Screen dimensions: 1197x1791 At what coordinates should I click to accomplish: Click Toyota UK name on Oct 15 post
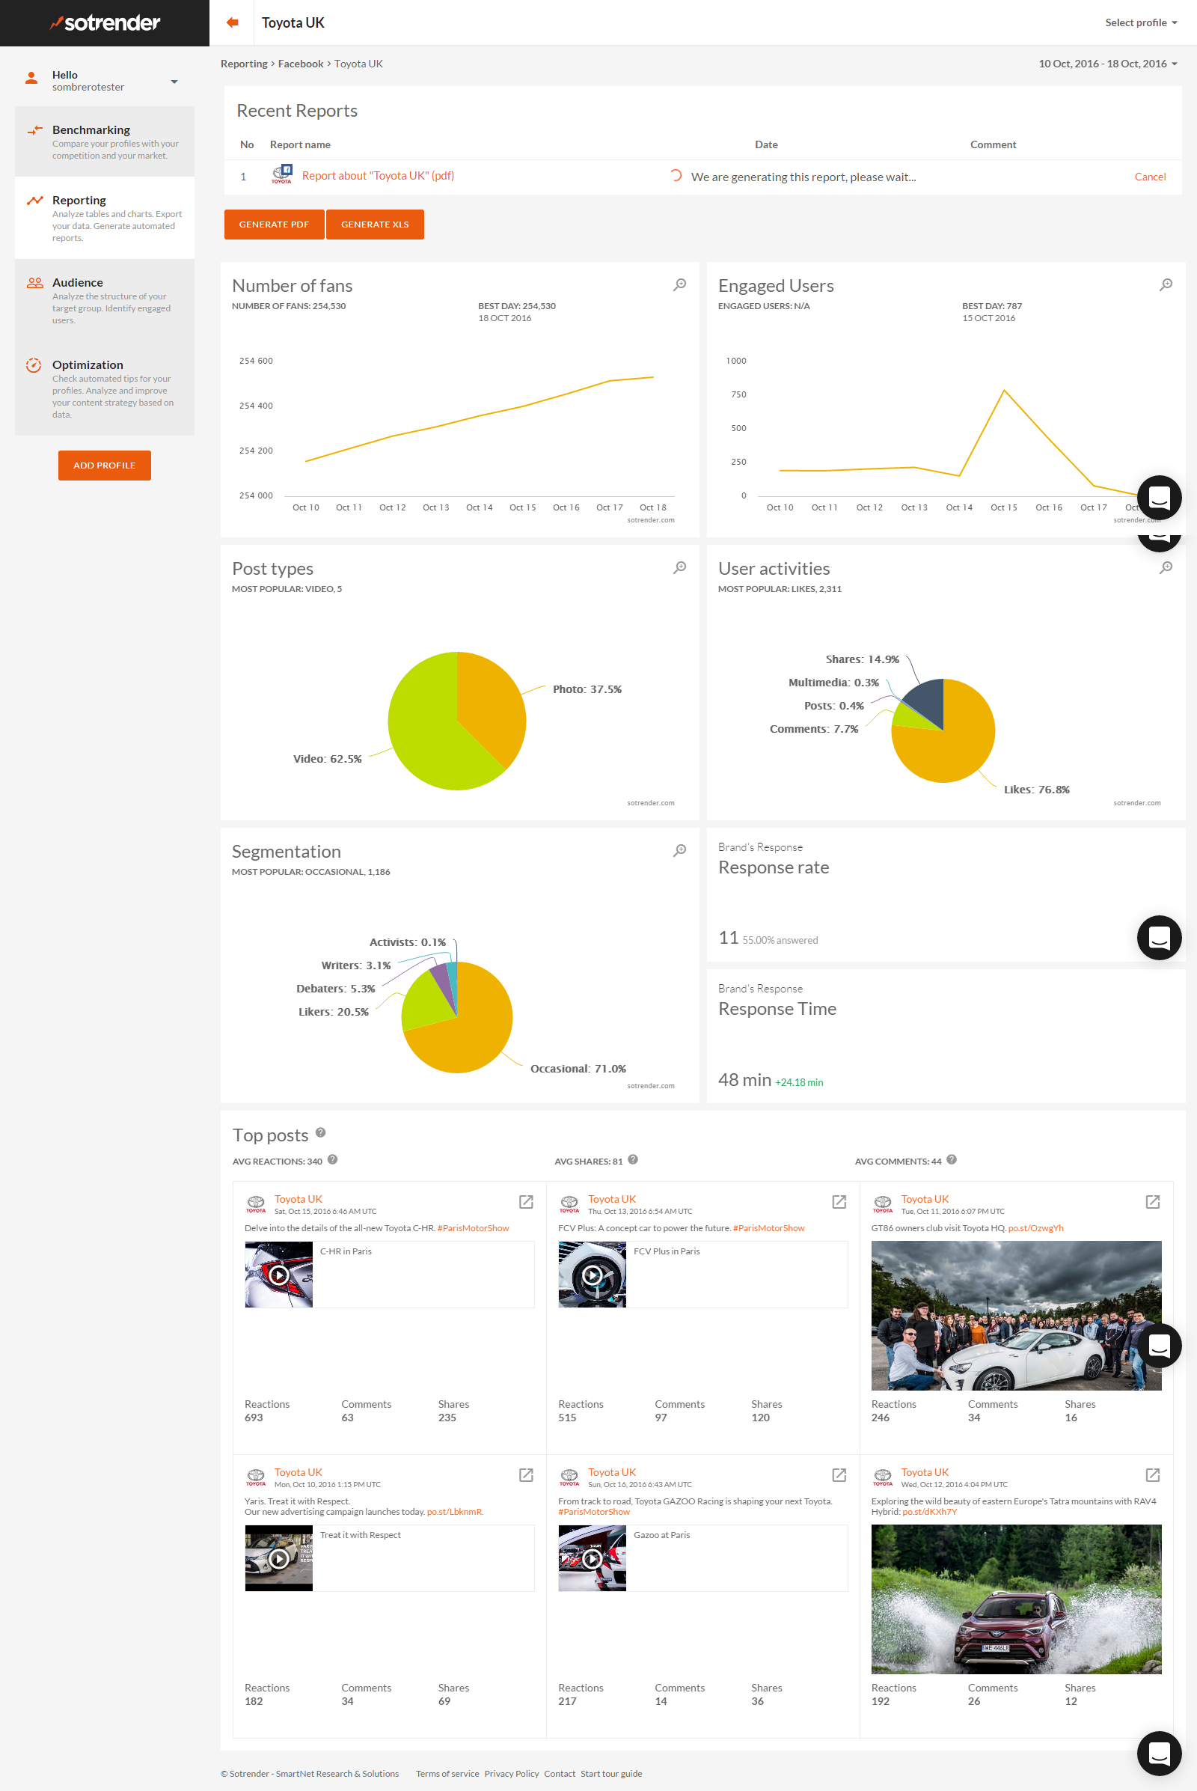pos(299,1199)
